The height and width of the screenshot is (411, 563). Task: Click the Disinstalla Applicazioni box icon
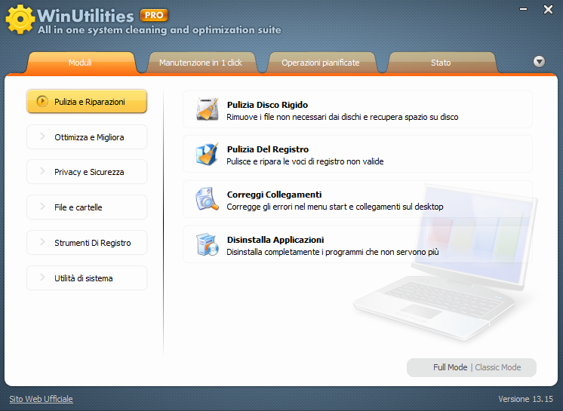coord(208,244)
